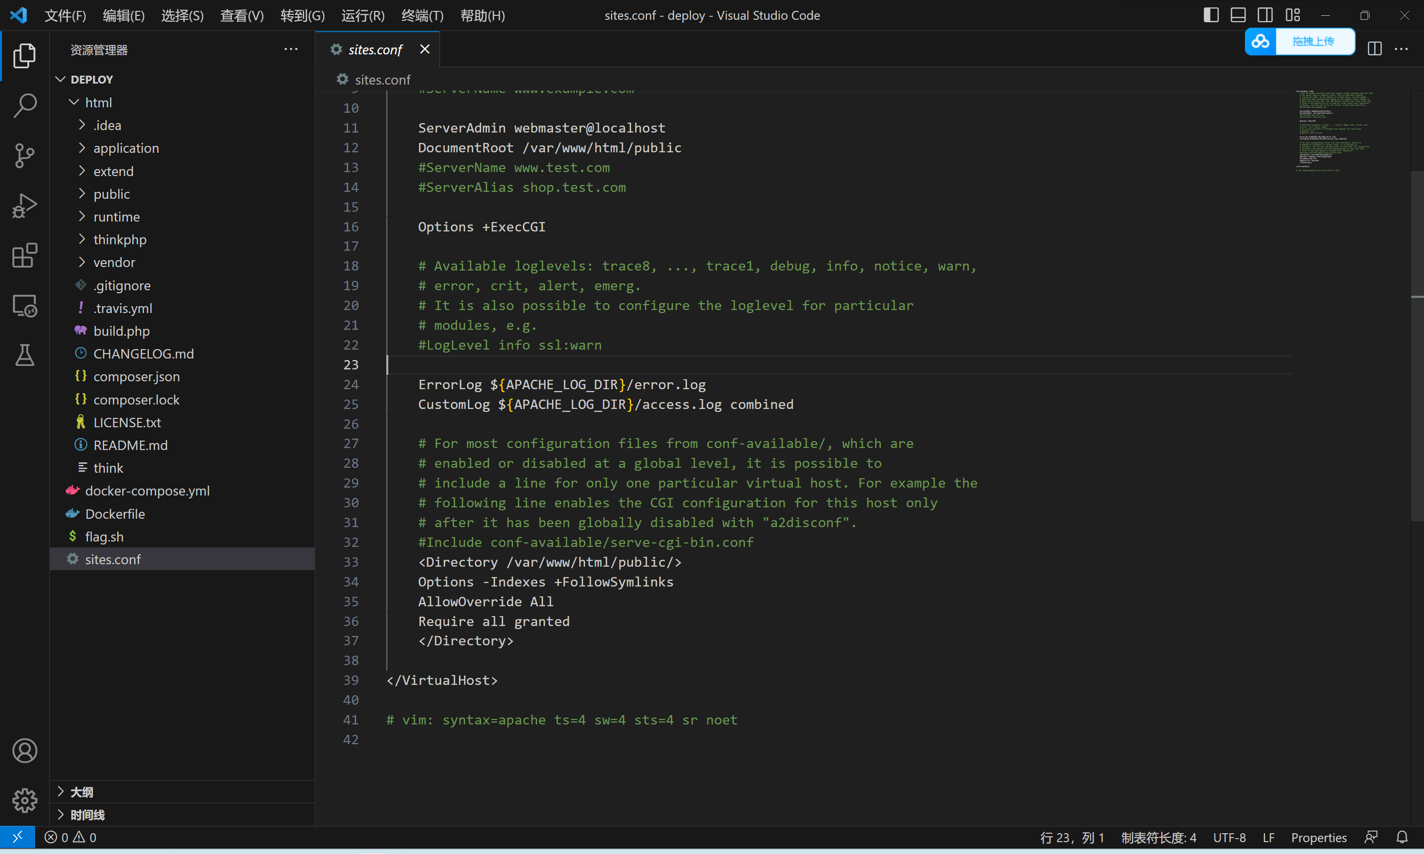This screenshot has width=1424, height=854.
Task: Click the UTF-8 encoding status item
Action: [x=1229, y=837]
